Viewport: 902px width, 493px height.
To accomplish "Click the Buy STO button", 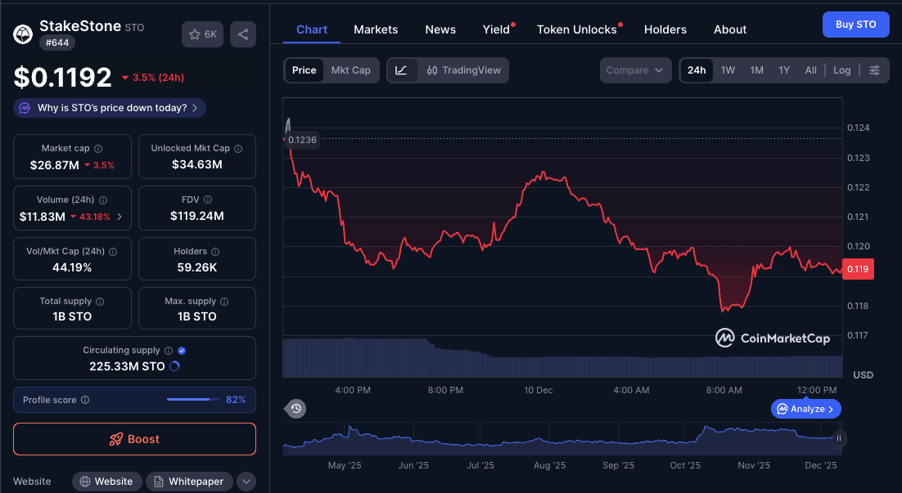I will tap(855, 25).
